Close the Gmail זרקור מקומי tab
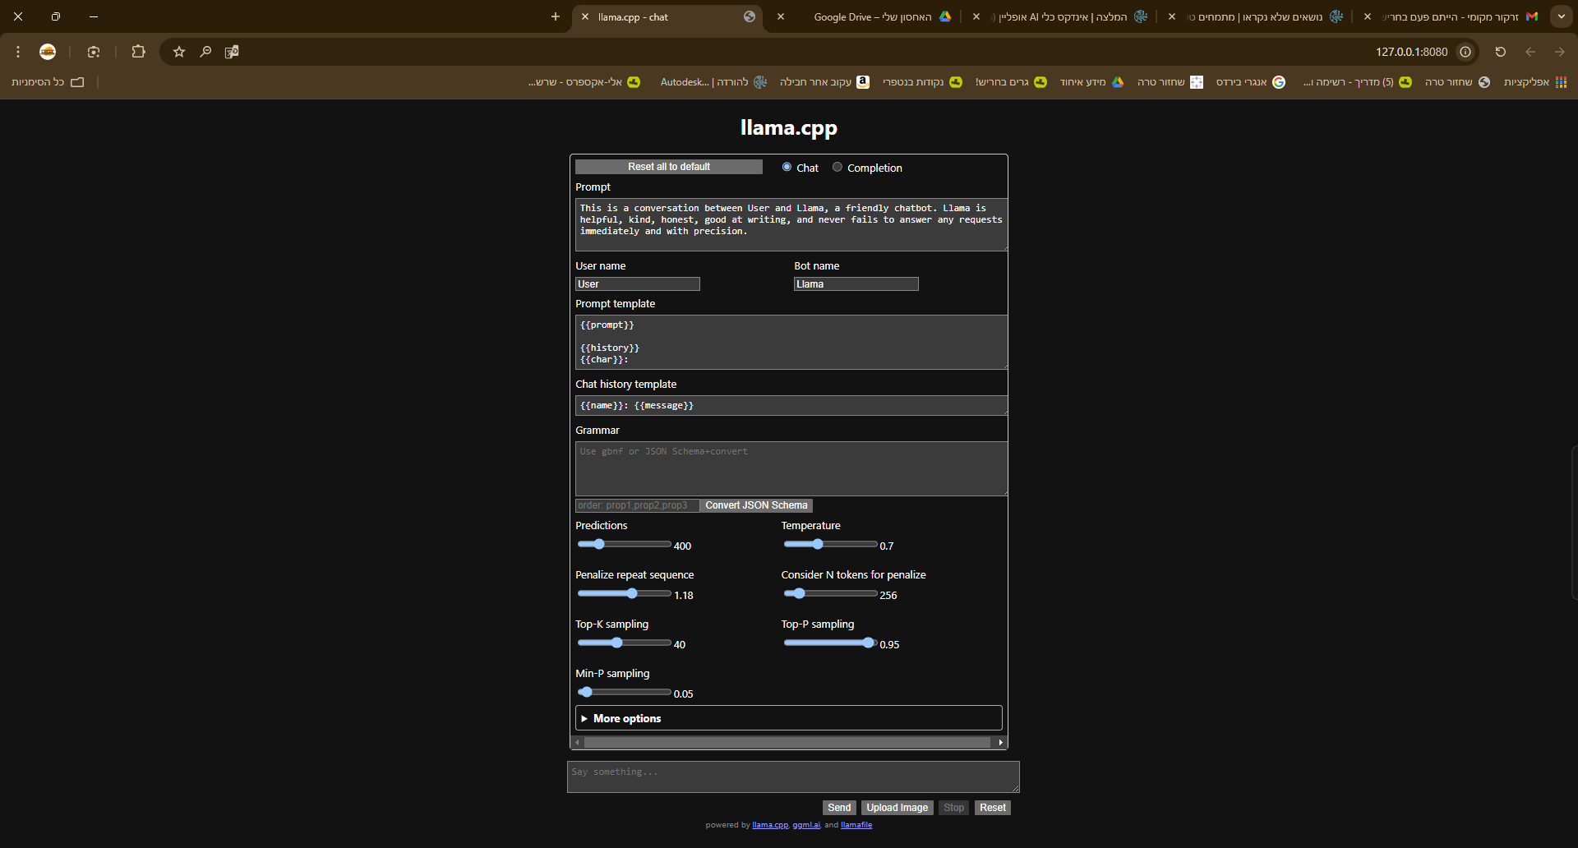Viewport: 1578px width, 848px height. coord(1368,16)
